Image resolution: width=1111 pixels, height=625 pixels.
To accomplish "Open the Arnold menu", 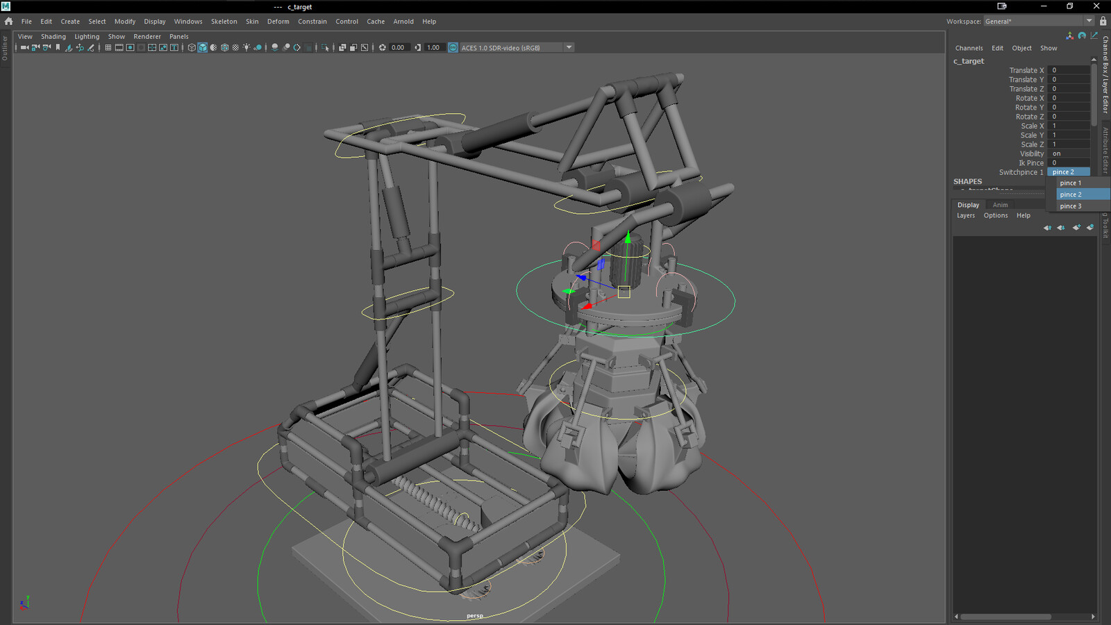I will tap(403, 22).
